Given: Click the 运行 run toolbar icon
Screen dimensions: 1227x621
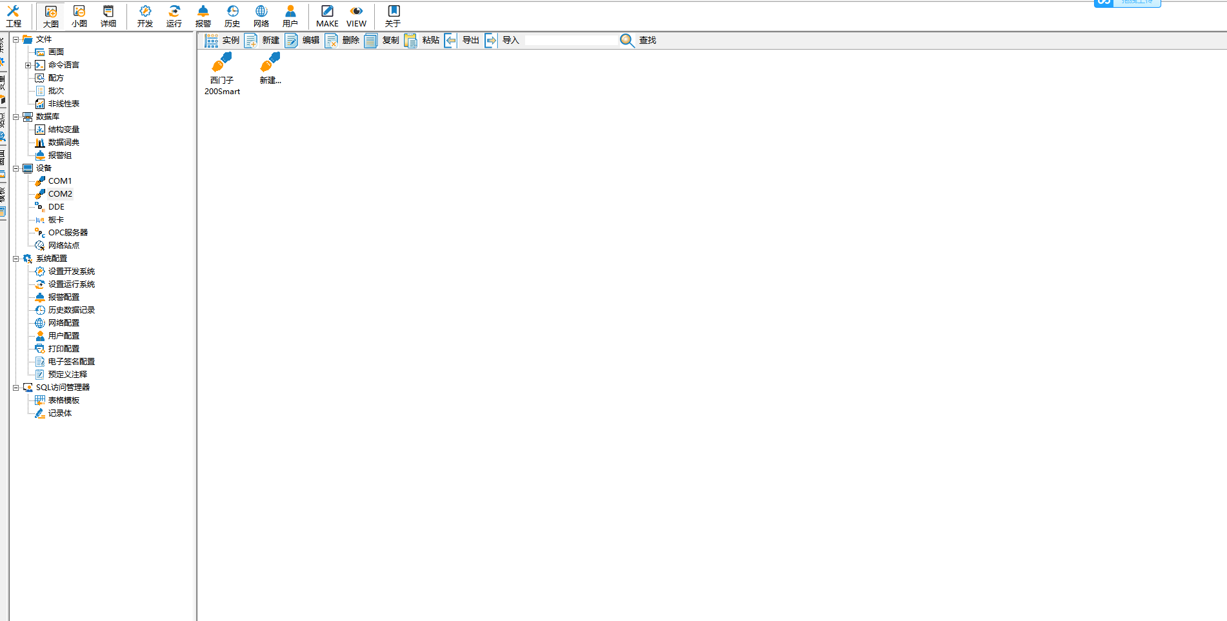Looking at the screenshot, I should [x=174, y=16].
